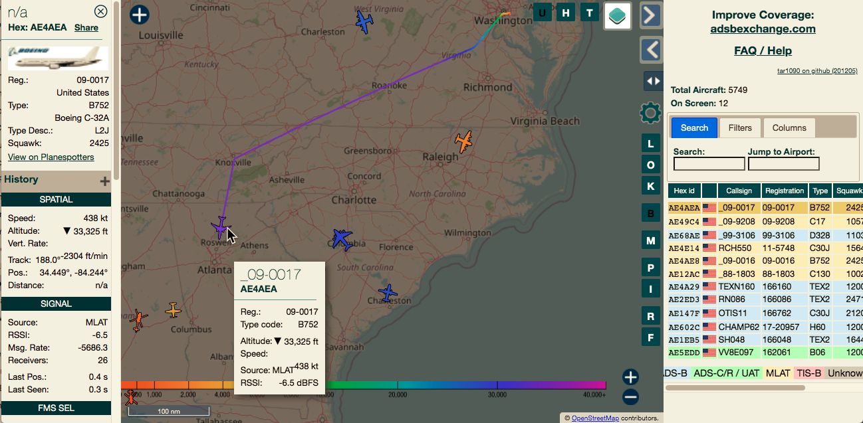Click the D328 type cell
Viewport: 863px width, 423px height.
(820, 234)
